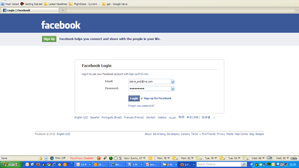The image size is (299, 168).
Task: Open Most Visited bookmarks folder
Action: (x=10, y=4)
